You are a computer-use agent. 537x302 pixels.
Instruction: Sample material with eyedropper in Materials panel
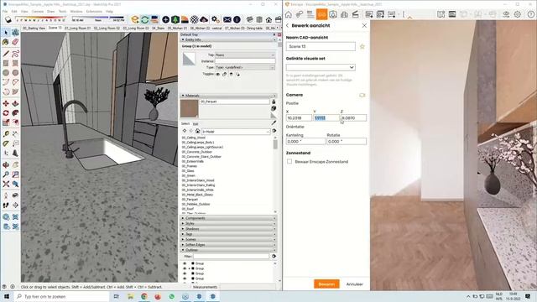point(274,122)
